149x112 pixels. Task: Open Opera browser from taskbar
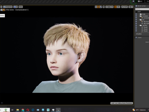click(x=28, y=110)
